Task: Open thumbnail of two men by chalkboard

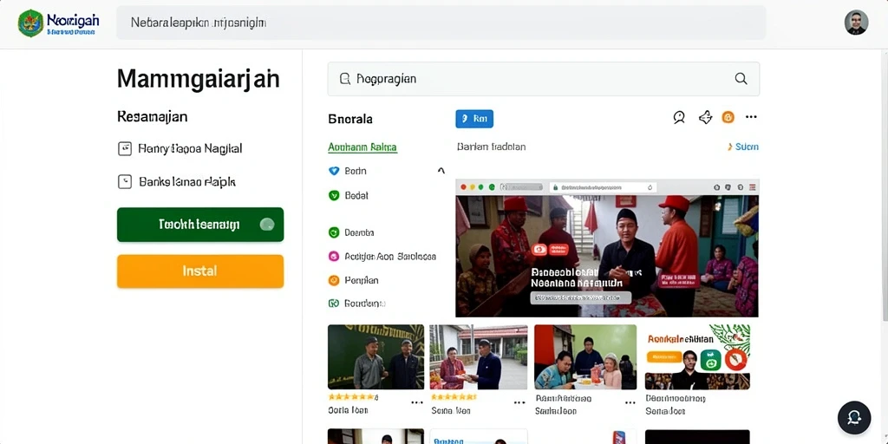Action: coord(376,356)
